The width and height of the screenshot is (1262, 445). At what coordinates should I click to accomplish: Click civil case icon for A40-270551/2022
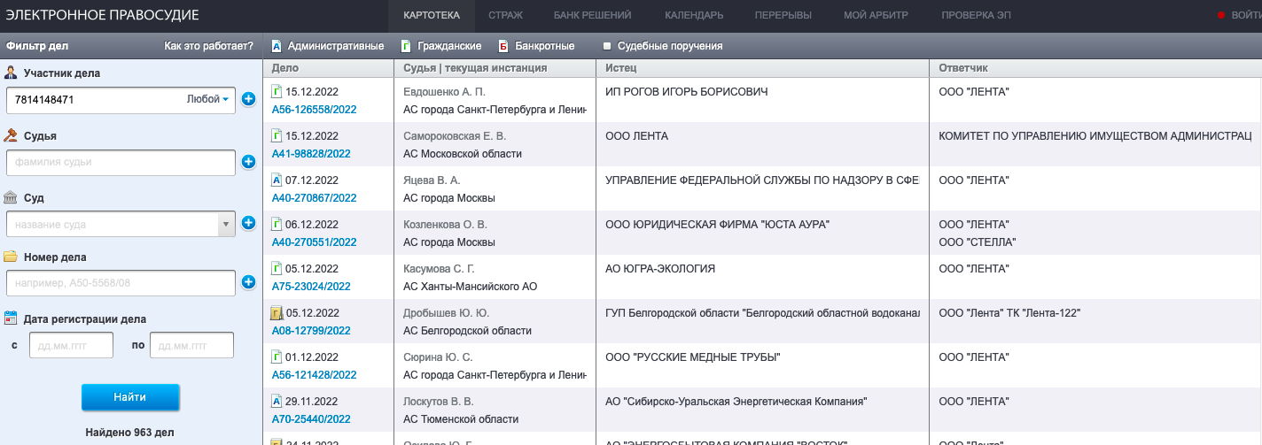(x=277, y=224)
